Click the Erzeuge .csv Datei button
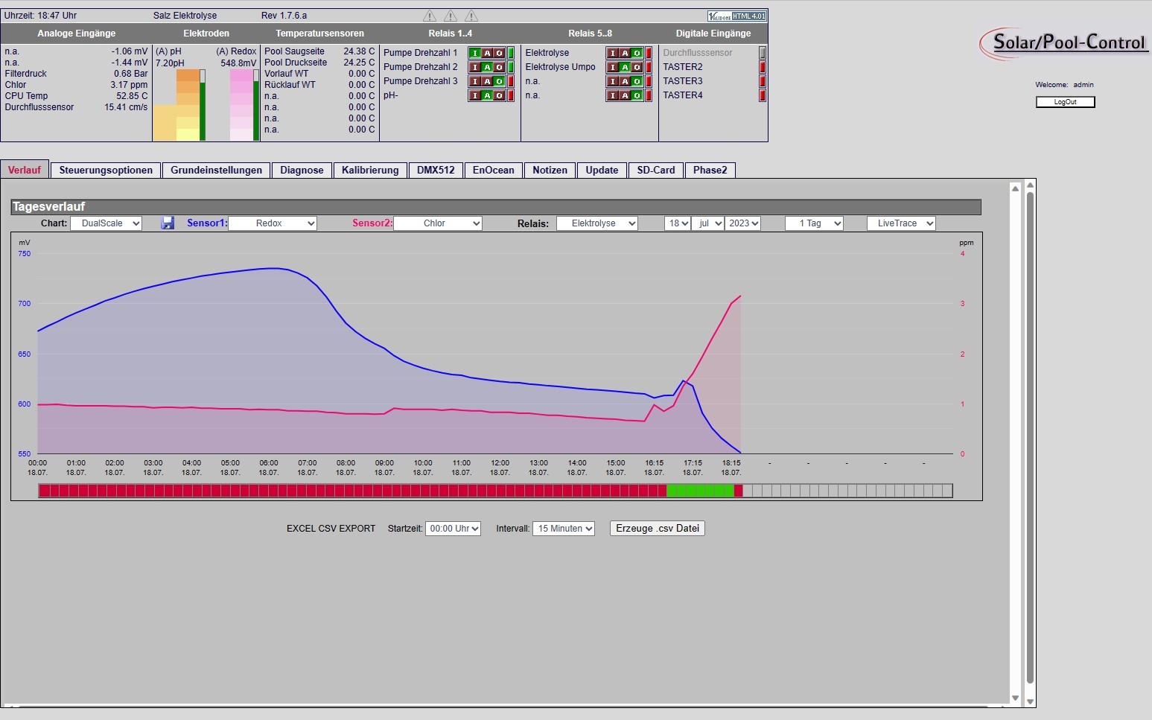Screen dimensions: 1152x720 pos(658,528)
